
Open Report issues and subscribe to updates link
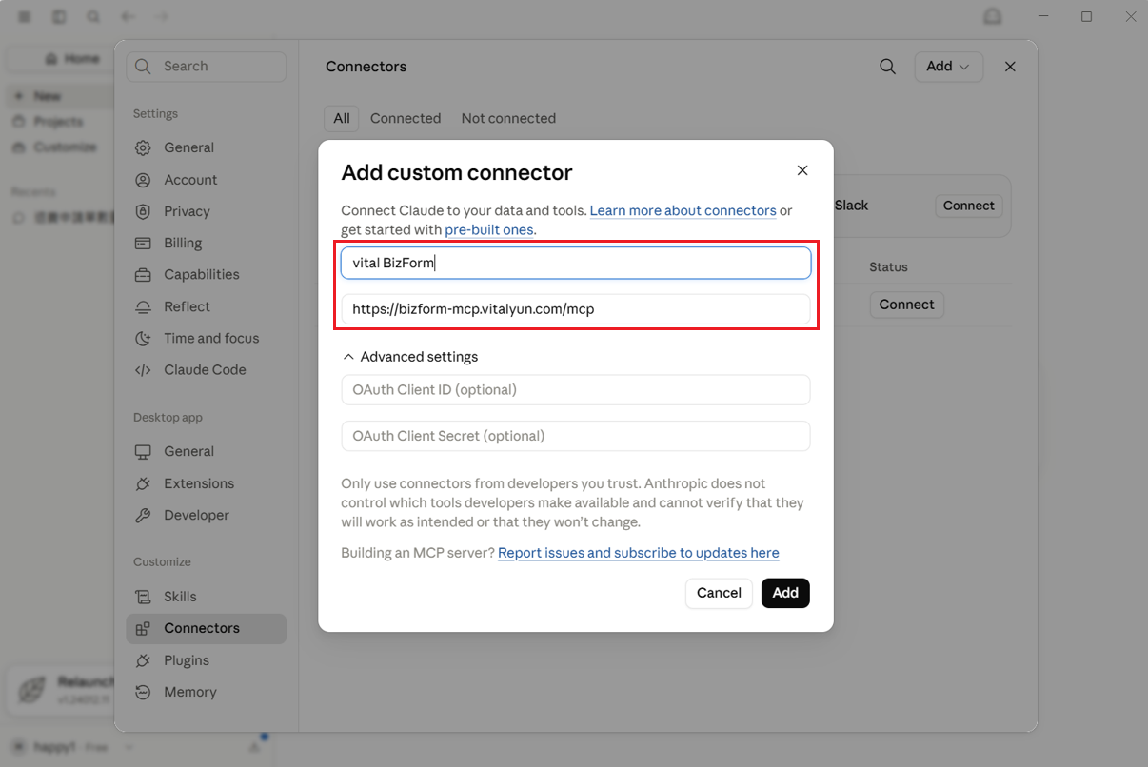[639, 553]
